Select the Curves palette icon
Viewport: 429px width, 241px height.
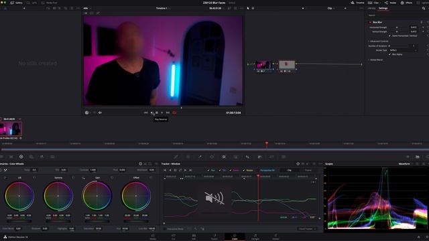[176, 157]
